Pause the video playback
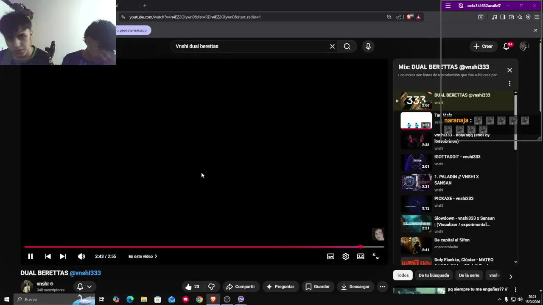The width and height of the screenshot is (543, 305). [x=31, y=256]
